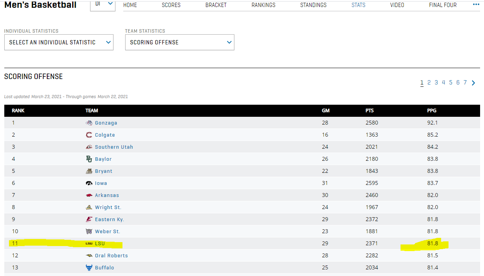Click the Iowa Hawkeyes logo icon
The height and width of the screenshot is (276, 484).
click(x=89, y=183)
